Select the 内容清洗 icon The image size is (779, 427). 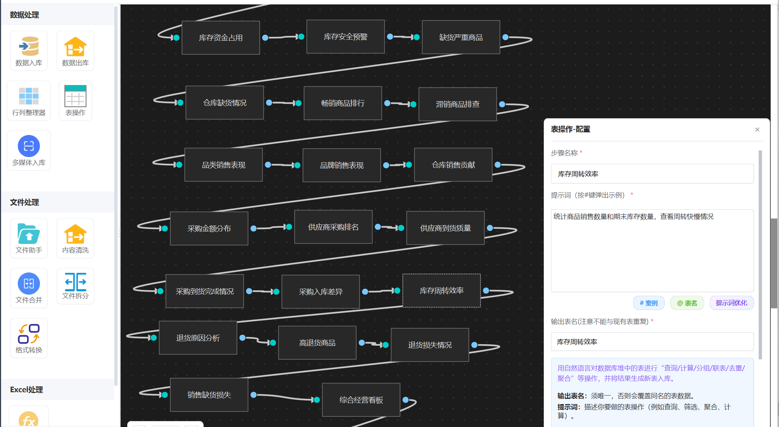75,234
